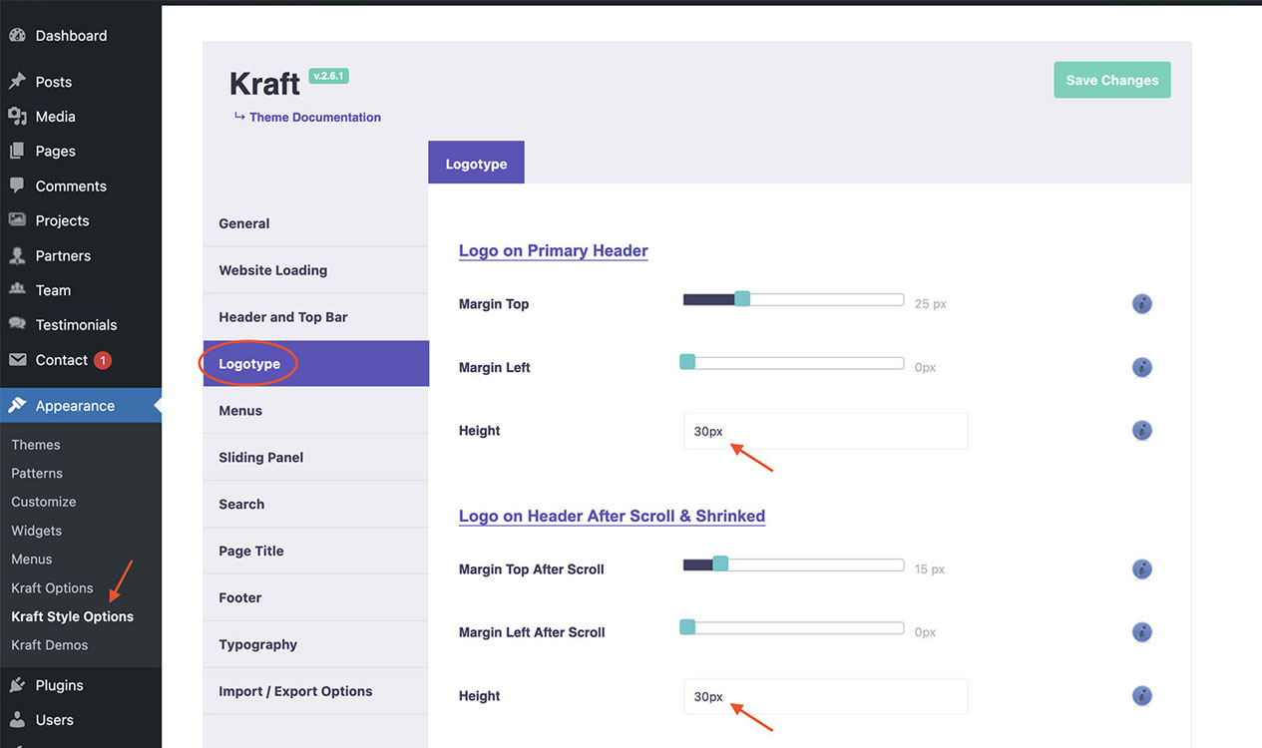Click the info icon beside Margin Top
This screenshot has height=748, width=1262.
tap(1142, 304)
